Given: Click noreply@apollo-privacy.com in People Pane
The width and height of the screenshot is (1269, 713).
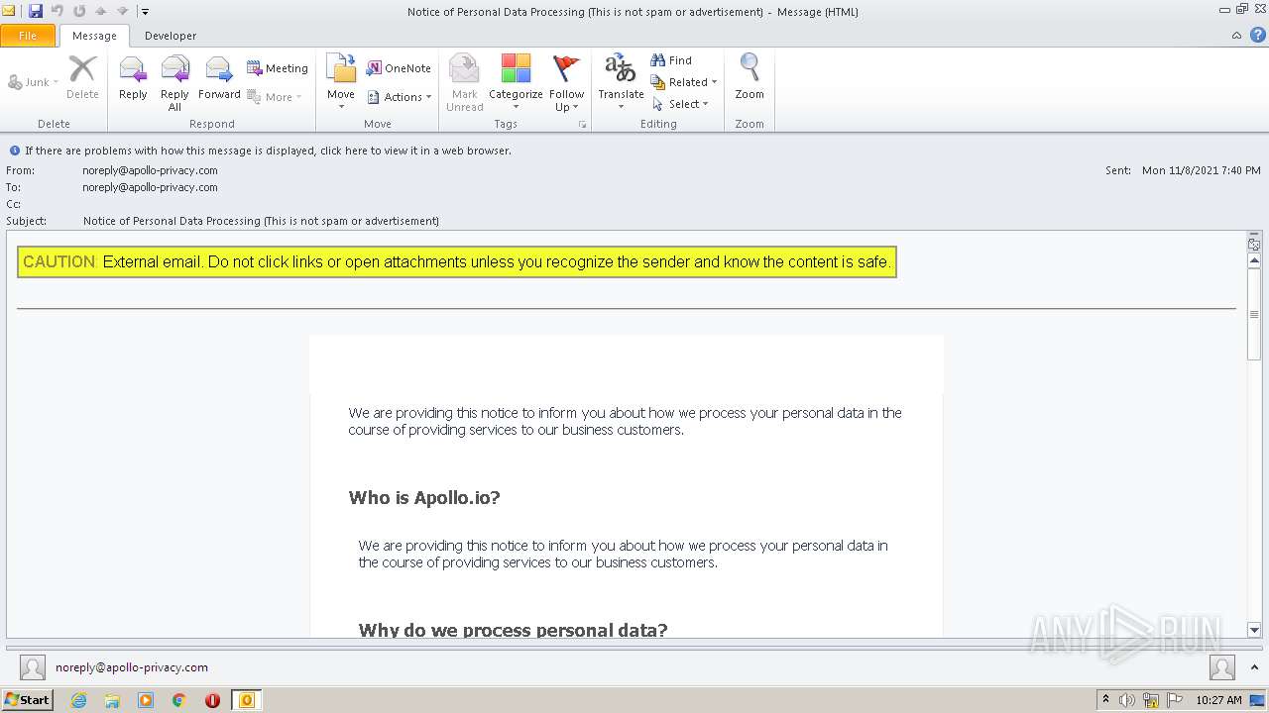Looking at the screenshot, I should pos(132,667).
